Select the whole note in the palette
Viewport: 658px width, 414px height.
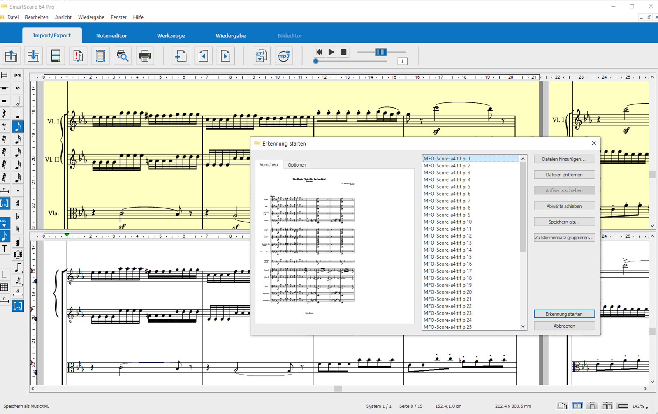pos(18,88)
